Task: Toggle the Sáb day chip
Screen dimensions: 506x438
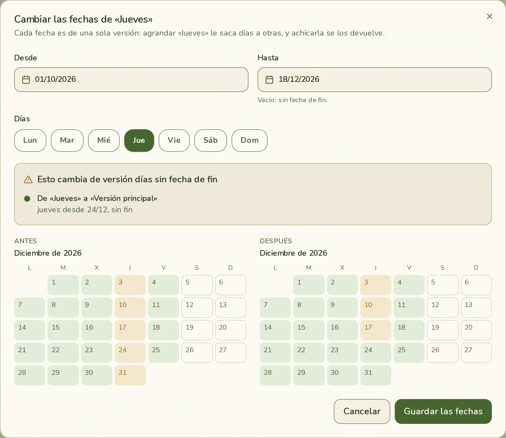Action: coord(211,141)
